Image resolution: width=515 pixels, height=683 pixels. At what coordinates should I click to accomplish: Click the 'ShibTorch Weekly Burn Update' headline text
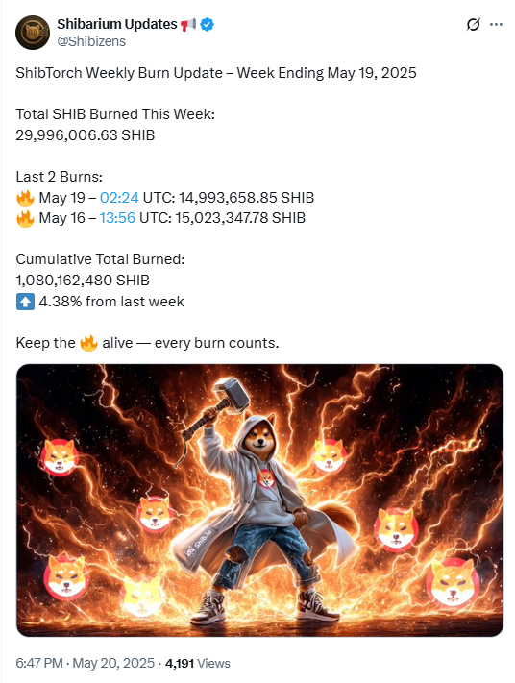[119, 73]
